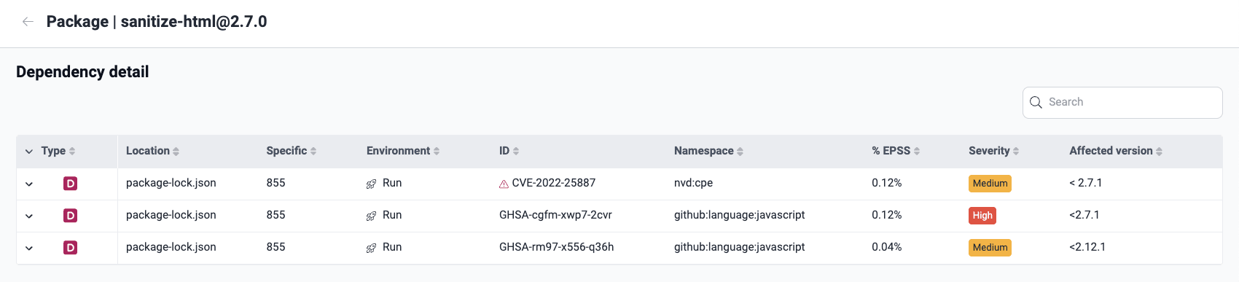Select package-lock.json in GHSA-rm97-x556-q36h row
This screenshot has height=282, width=1239.
click(x=171, y=247)
